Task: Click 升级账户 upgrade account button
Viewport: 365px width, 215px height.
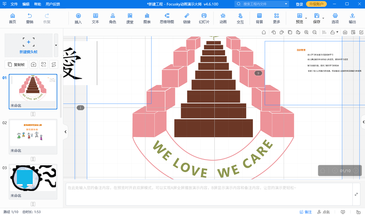Action: (x=316, y=4)
